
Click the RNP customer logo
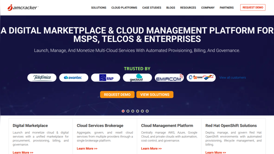point(106,77)
